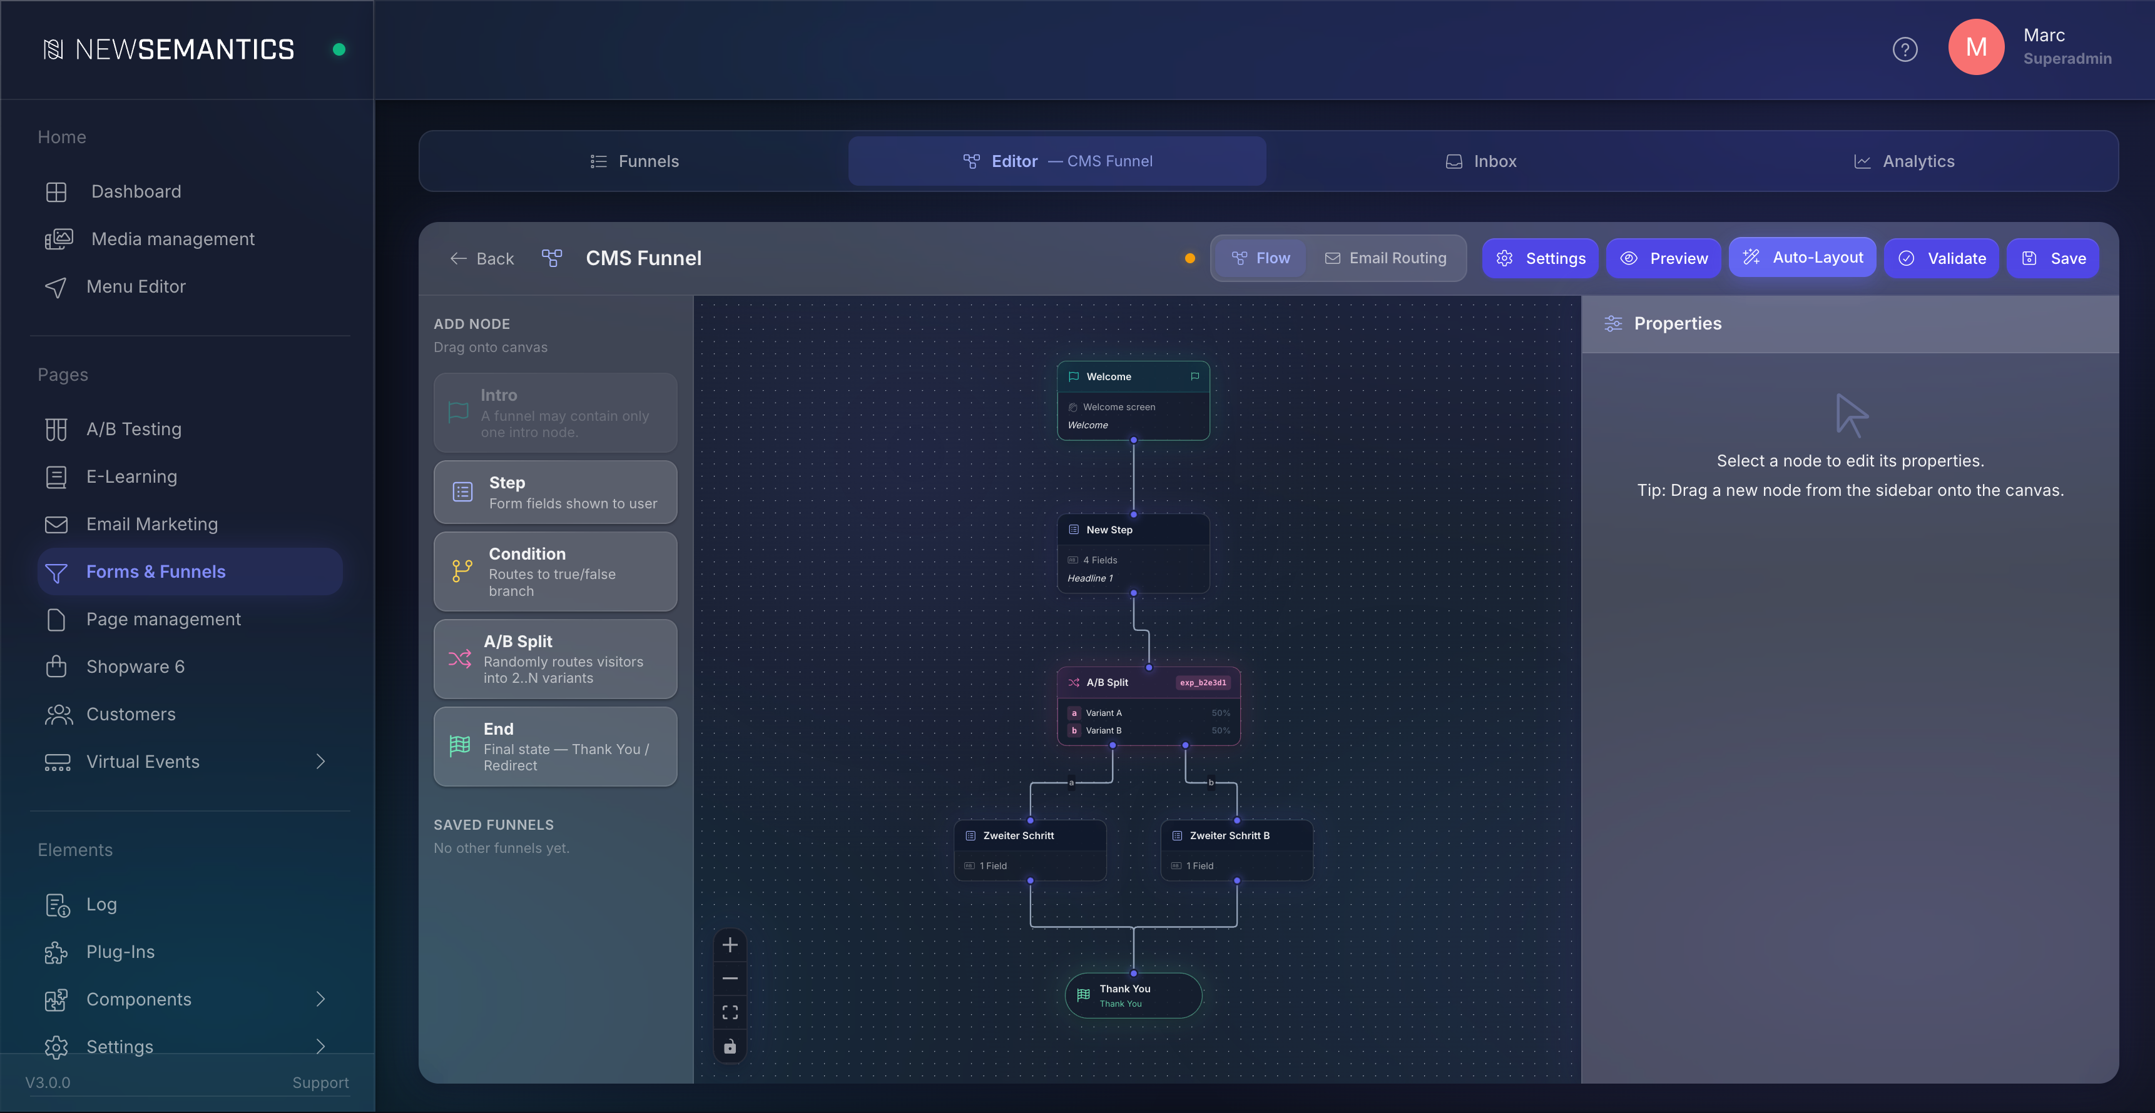Switch to Funnels tab
2155x1113 pixels.
click(634, 161)
